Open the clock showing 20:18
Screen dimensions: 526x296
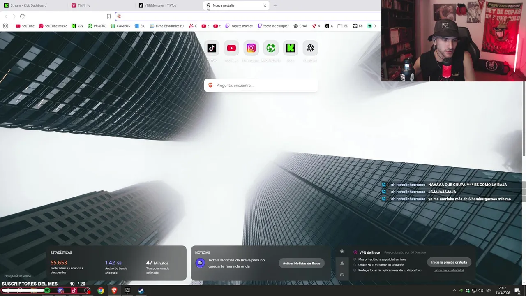coord(503,290)
